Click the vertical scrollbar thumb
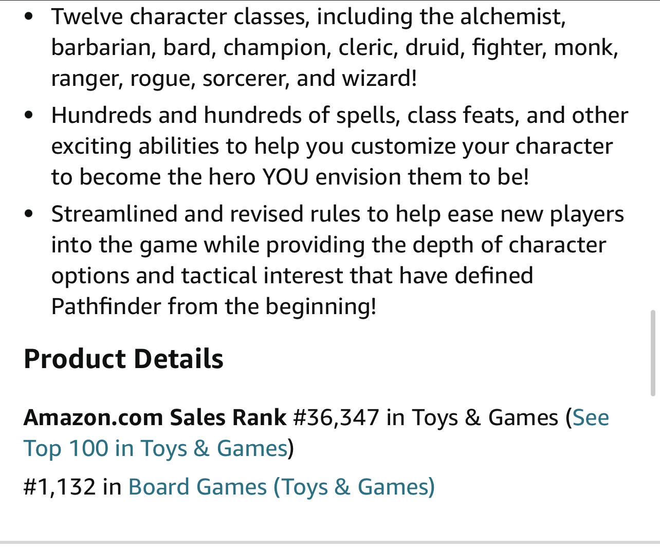The image size is (660, 548). coord(653,353)
